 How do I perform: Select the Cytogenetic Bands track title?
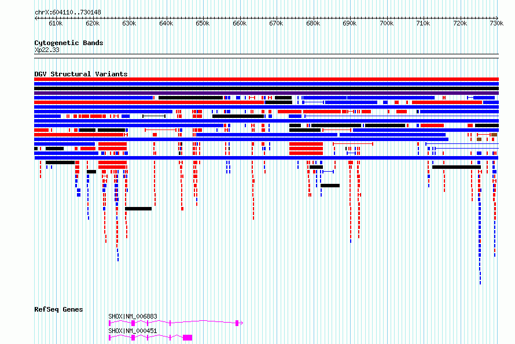(x=69, y=43)
